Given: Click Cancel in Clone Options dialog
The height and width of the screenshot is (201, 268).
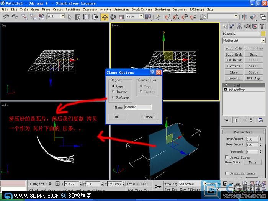Looking at the screenshot, I should [149, 117].
